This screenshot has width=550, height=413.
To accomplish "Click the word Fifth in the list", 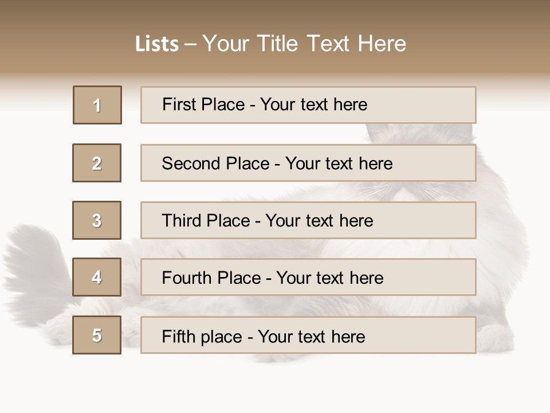I will tap(178, 336).
